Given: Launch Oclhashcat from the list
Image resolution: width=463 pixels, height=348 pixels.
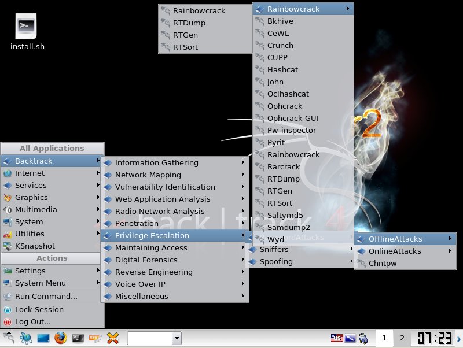Looking at the screenshot, I should (x=303, y=94).
